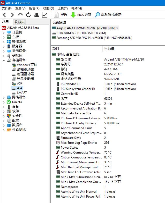The width and height of the screenshot is (165, 203).
Task: Select the 操作系统 Windows logo icon
Action: point(9,41)
